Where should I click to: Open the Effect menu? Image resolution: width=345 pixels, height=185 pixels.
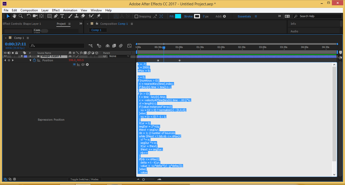pyautogui.click(x=56, y=10)
